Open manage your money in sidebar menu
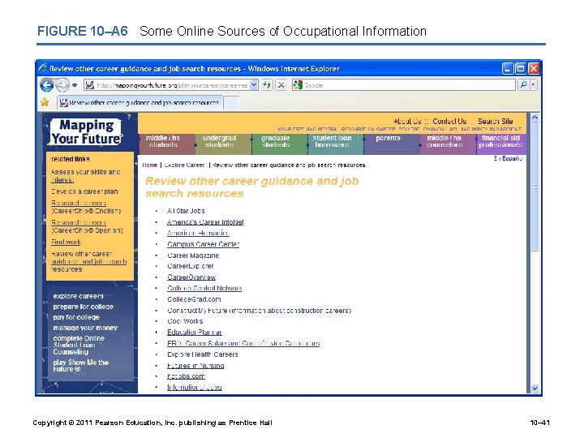Image resolution: width=584 pixels, height=438 pixels. click(x=85, y=328)
